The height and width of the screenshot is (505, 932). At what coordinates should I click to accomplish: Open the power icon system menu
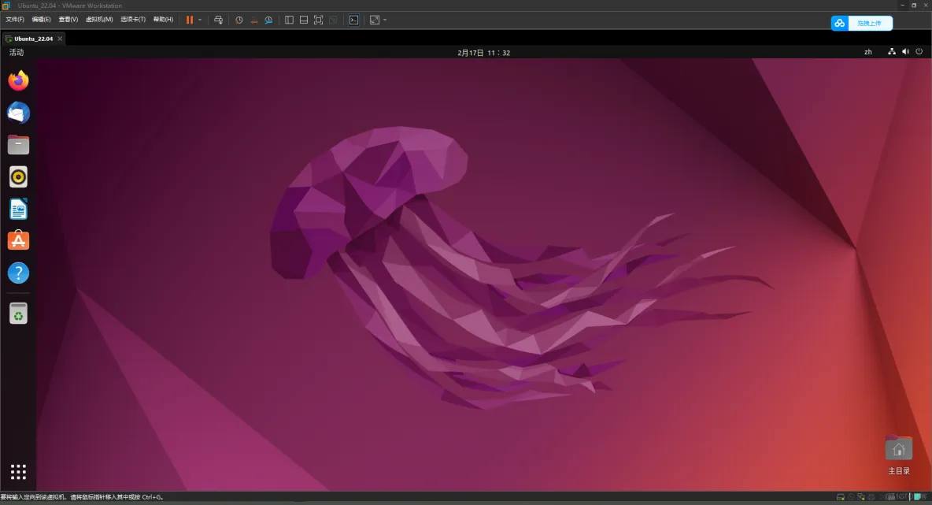click(x=919, y=52)
